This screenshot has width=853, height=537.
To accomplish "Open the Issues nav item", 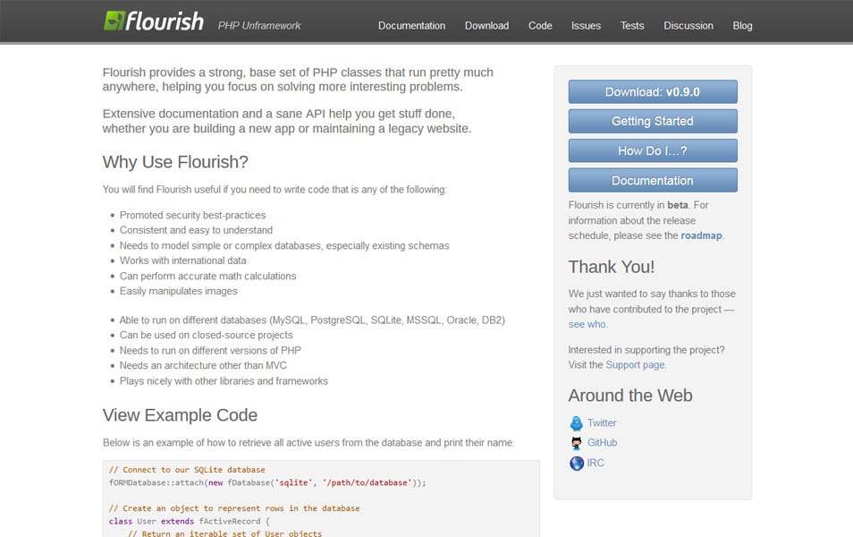I will 586,26.
